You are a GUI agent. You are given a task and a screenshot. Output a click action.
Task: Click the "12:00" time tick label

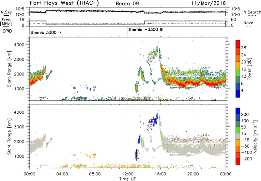(x=128, y=174)
